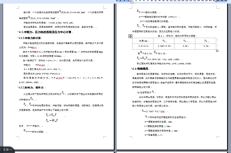Click the right indent marker on the ruler
This screenshot has width=231, height=153.
216,1
